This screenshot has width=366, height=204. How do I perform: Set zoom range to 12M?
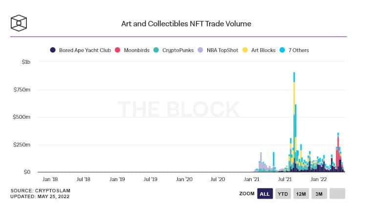coord(301,194)
